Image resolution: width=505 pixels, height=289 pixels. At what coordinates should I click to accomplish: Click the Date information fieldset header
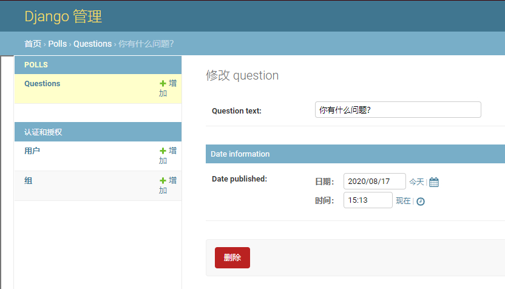tap(355, 154)
